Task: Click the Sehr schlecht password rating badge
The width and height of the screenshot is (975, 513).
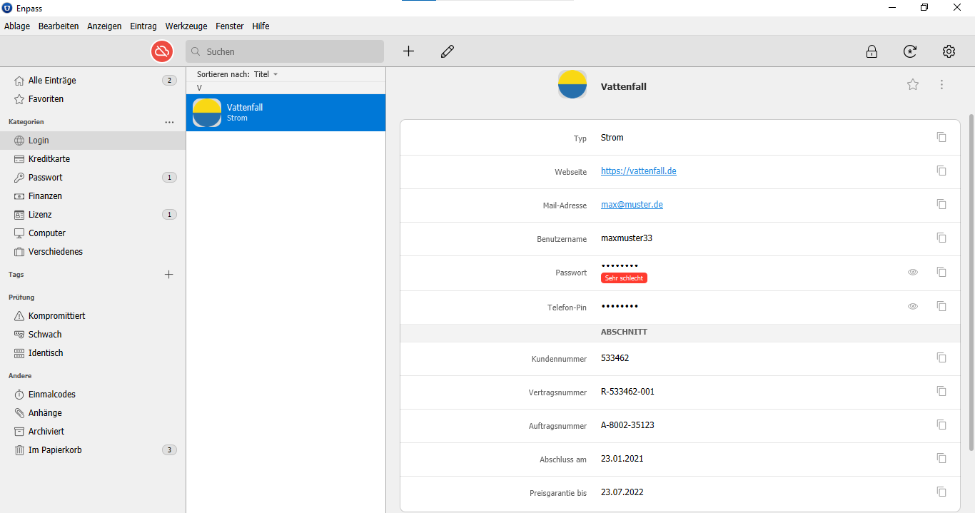Action: pyautogui.click(x=624, y=278)
